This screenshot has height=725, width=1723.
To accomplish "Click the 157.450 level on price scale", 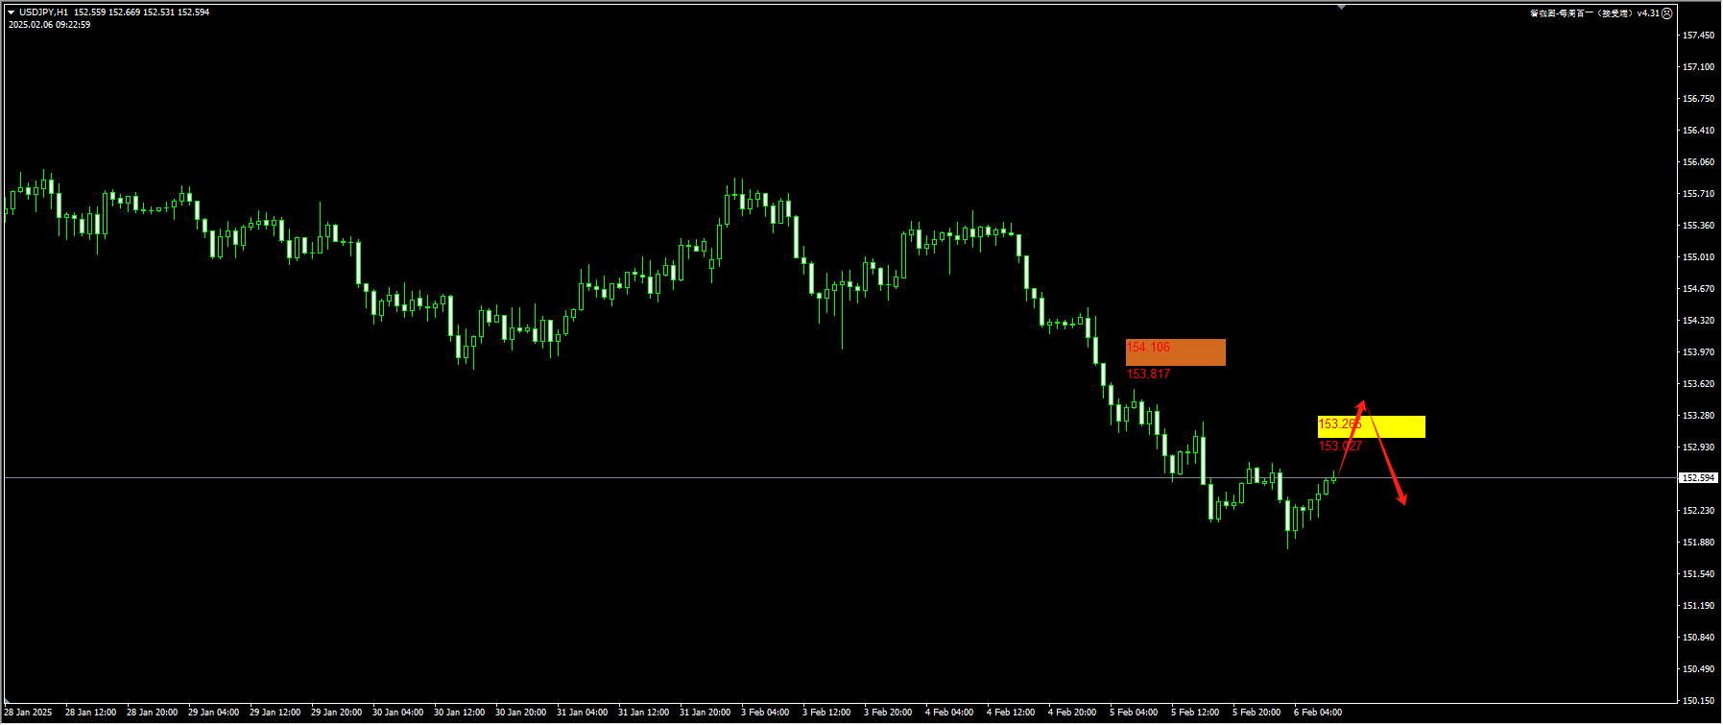I will 1698,36.
